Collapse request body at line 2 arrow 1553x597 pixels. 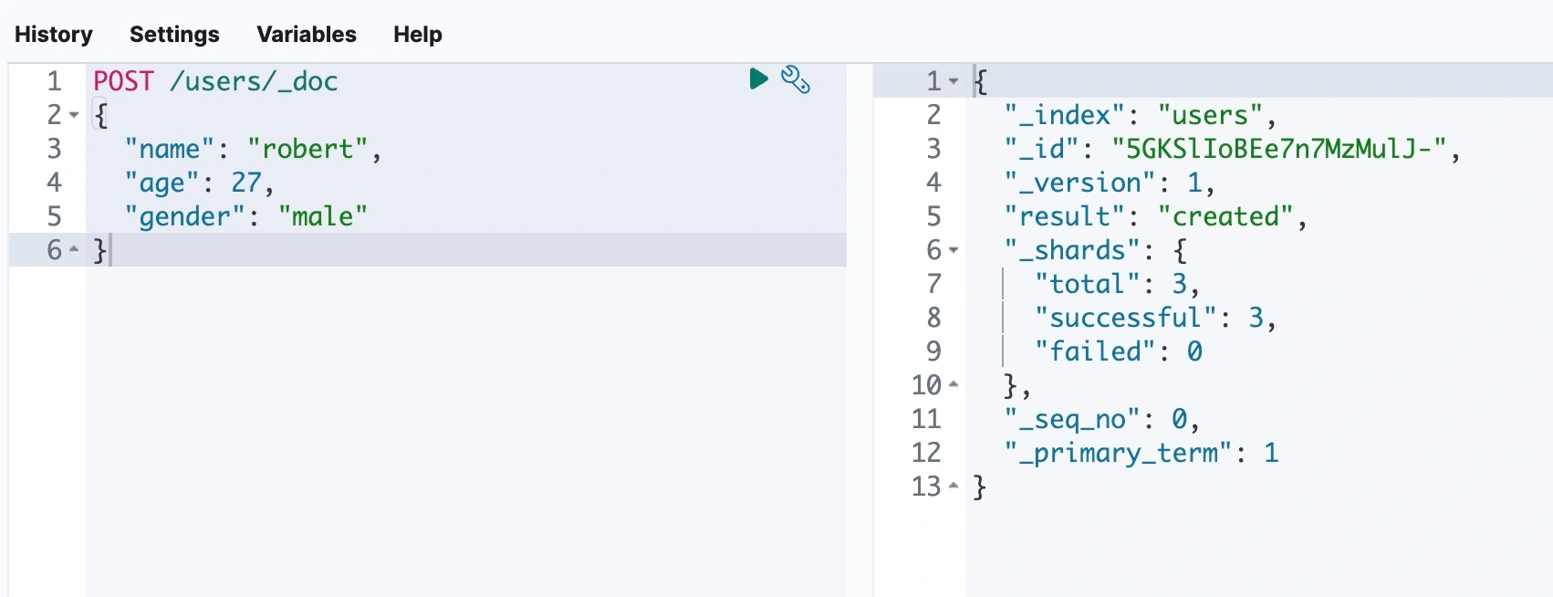point(75,115)
